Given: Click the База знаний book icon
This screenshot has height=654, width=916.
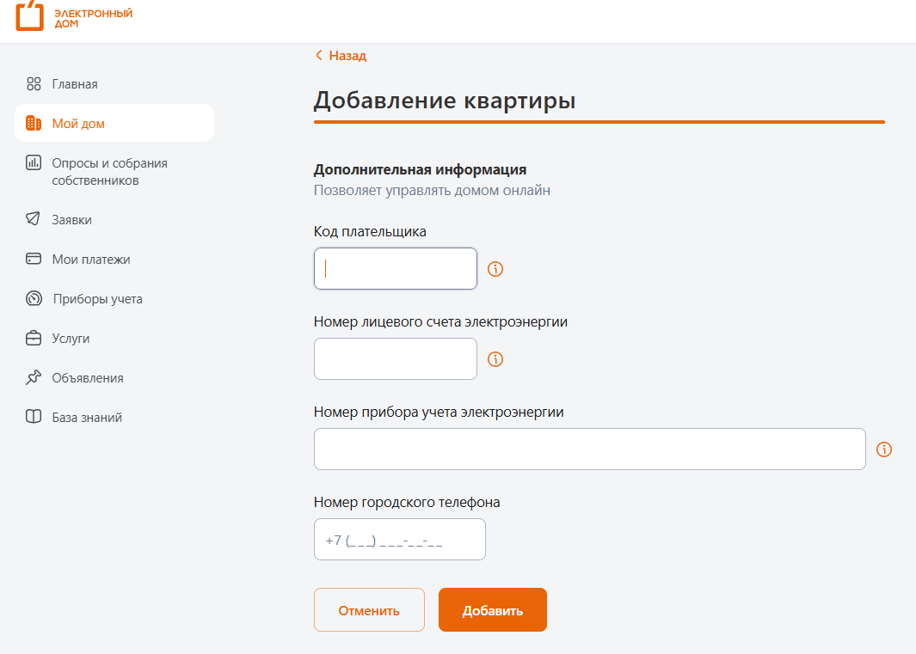Looking at the screenshot, I should pyautogui.click(x=34, y=418).
